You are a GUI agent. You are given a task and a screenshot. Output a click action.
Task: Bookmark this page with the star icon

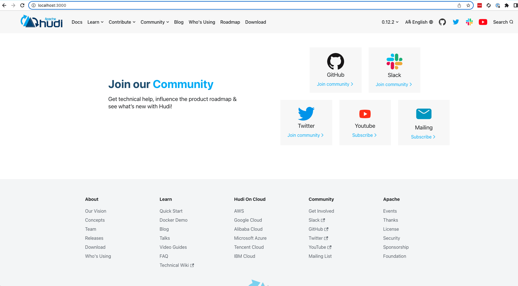point(468,5)
